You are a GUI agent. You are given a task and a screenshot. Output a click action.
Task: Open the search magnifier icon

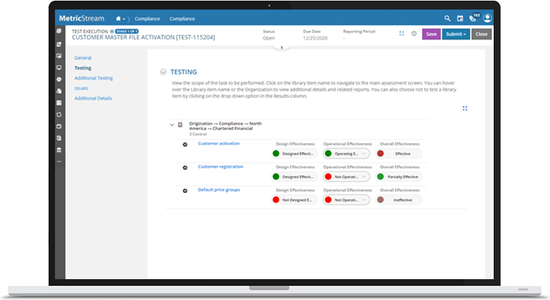pos(447,18)
